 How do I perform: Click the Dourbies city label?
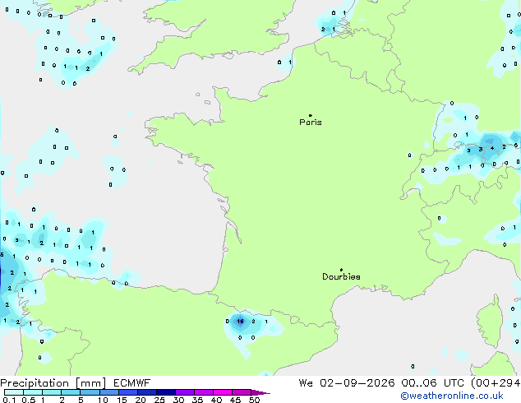point(341,276)
